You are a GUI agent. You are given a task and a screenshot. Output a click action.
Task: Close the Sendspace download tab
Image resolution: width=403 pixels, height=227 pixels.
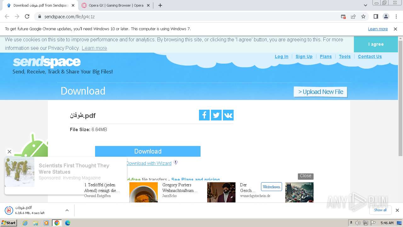point(73,5)
